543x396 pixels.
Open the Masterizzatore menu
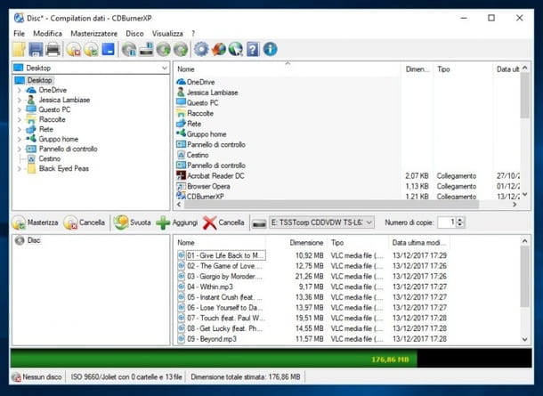point(93,33)
